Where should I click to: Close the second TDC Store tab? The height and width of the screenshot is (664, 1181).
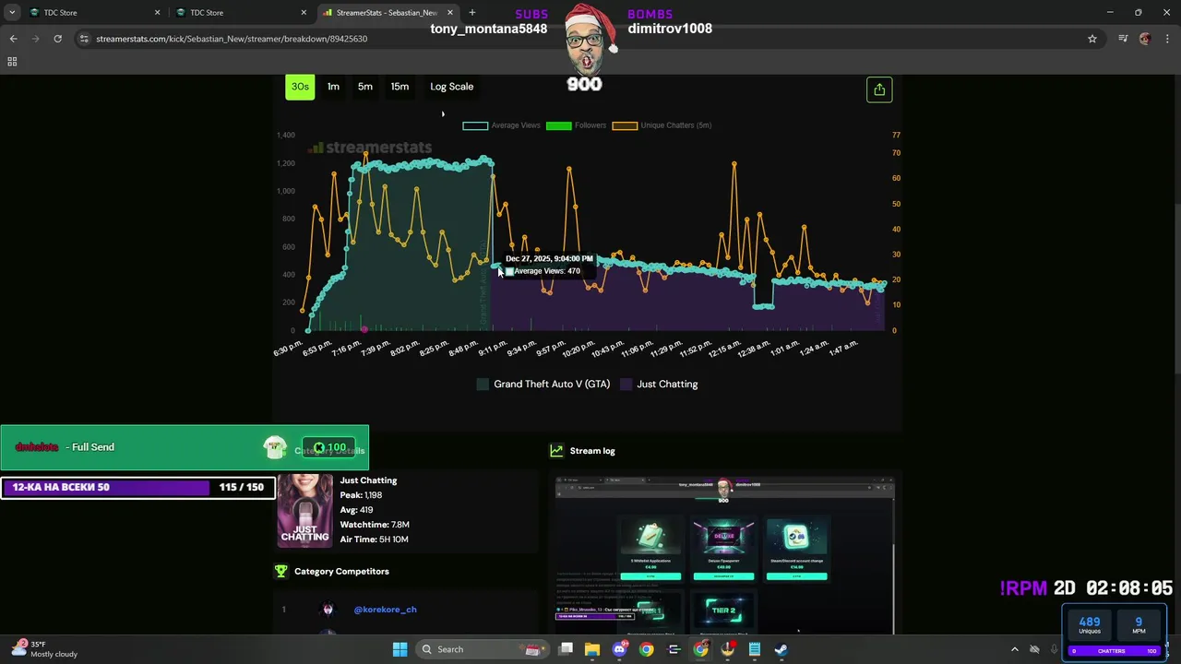point(304,13)
